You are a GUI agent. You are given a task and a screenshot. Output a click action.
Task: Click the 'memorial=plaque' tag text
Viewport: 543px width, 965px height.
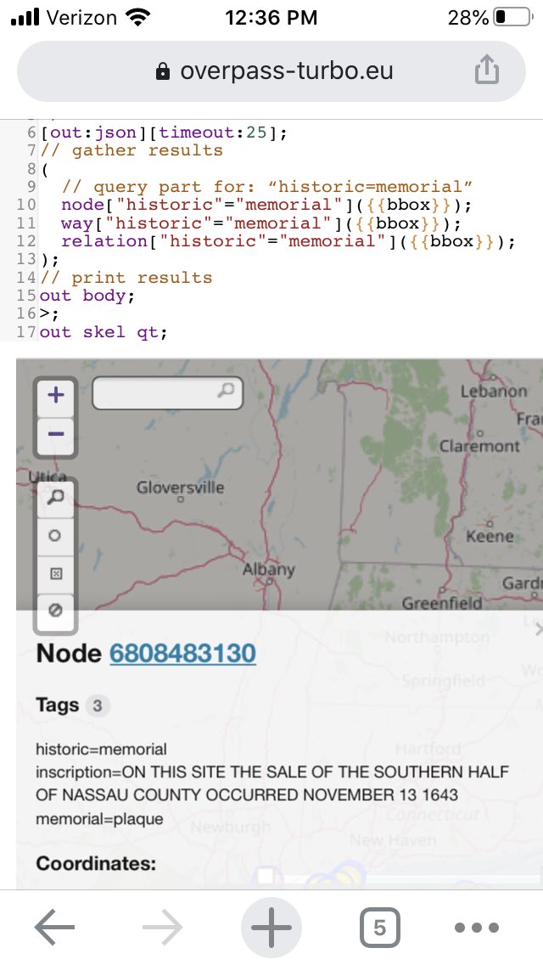pyautogui.click(x=99, y=819)
